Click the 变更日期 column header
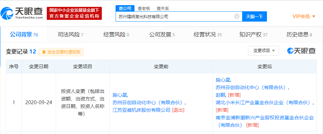This screenshot has height=134, width=323. tap(39, 66)
